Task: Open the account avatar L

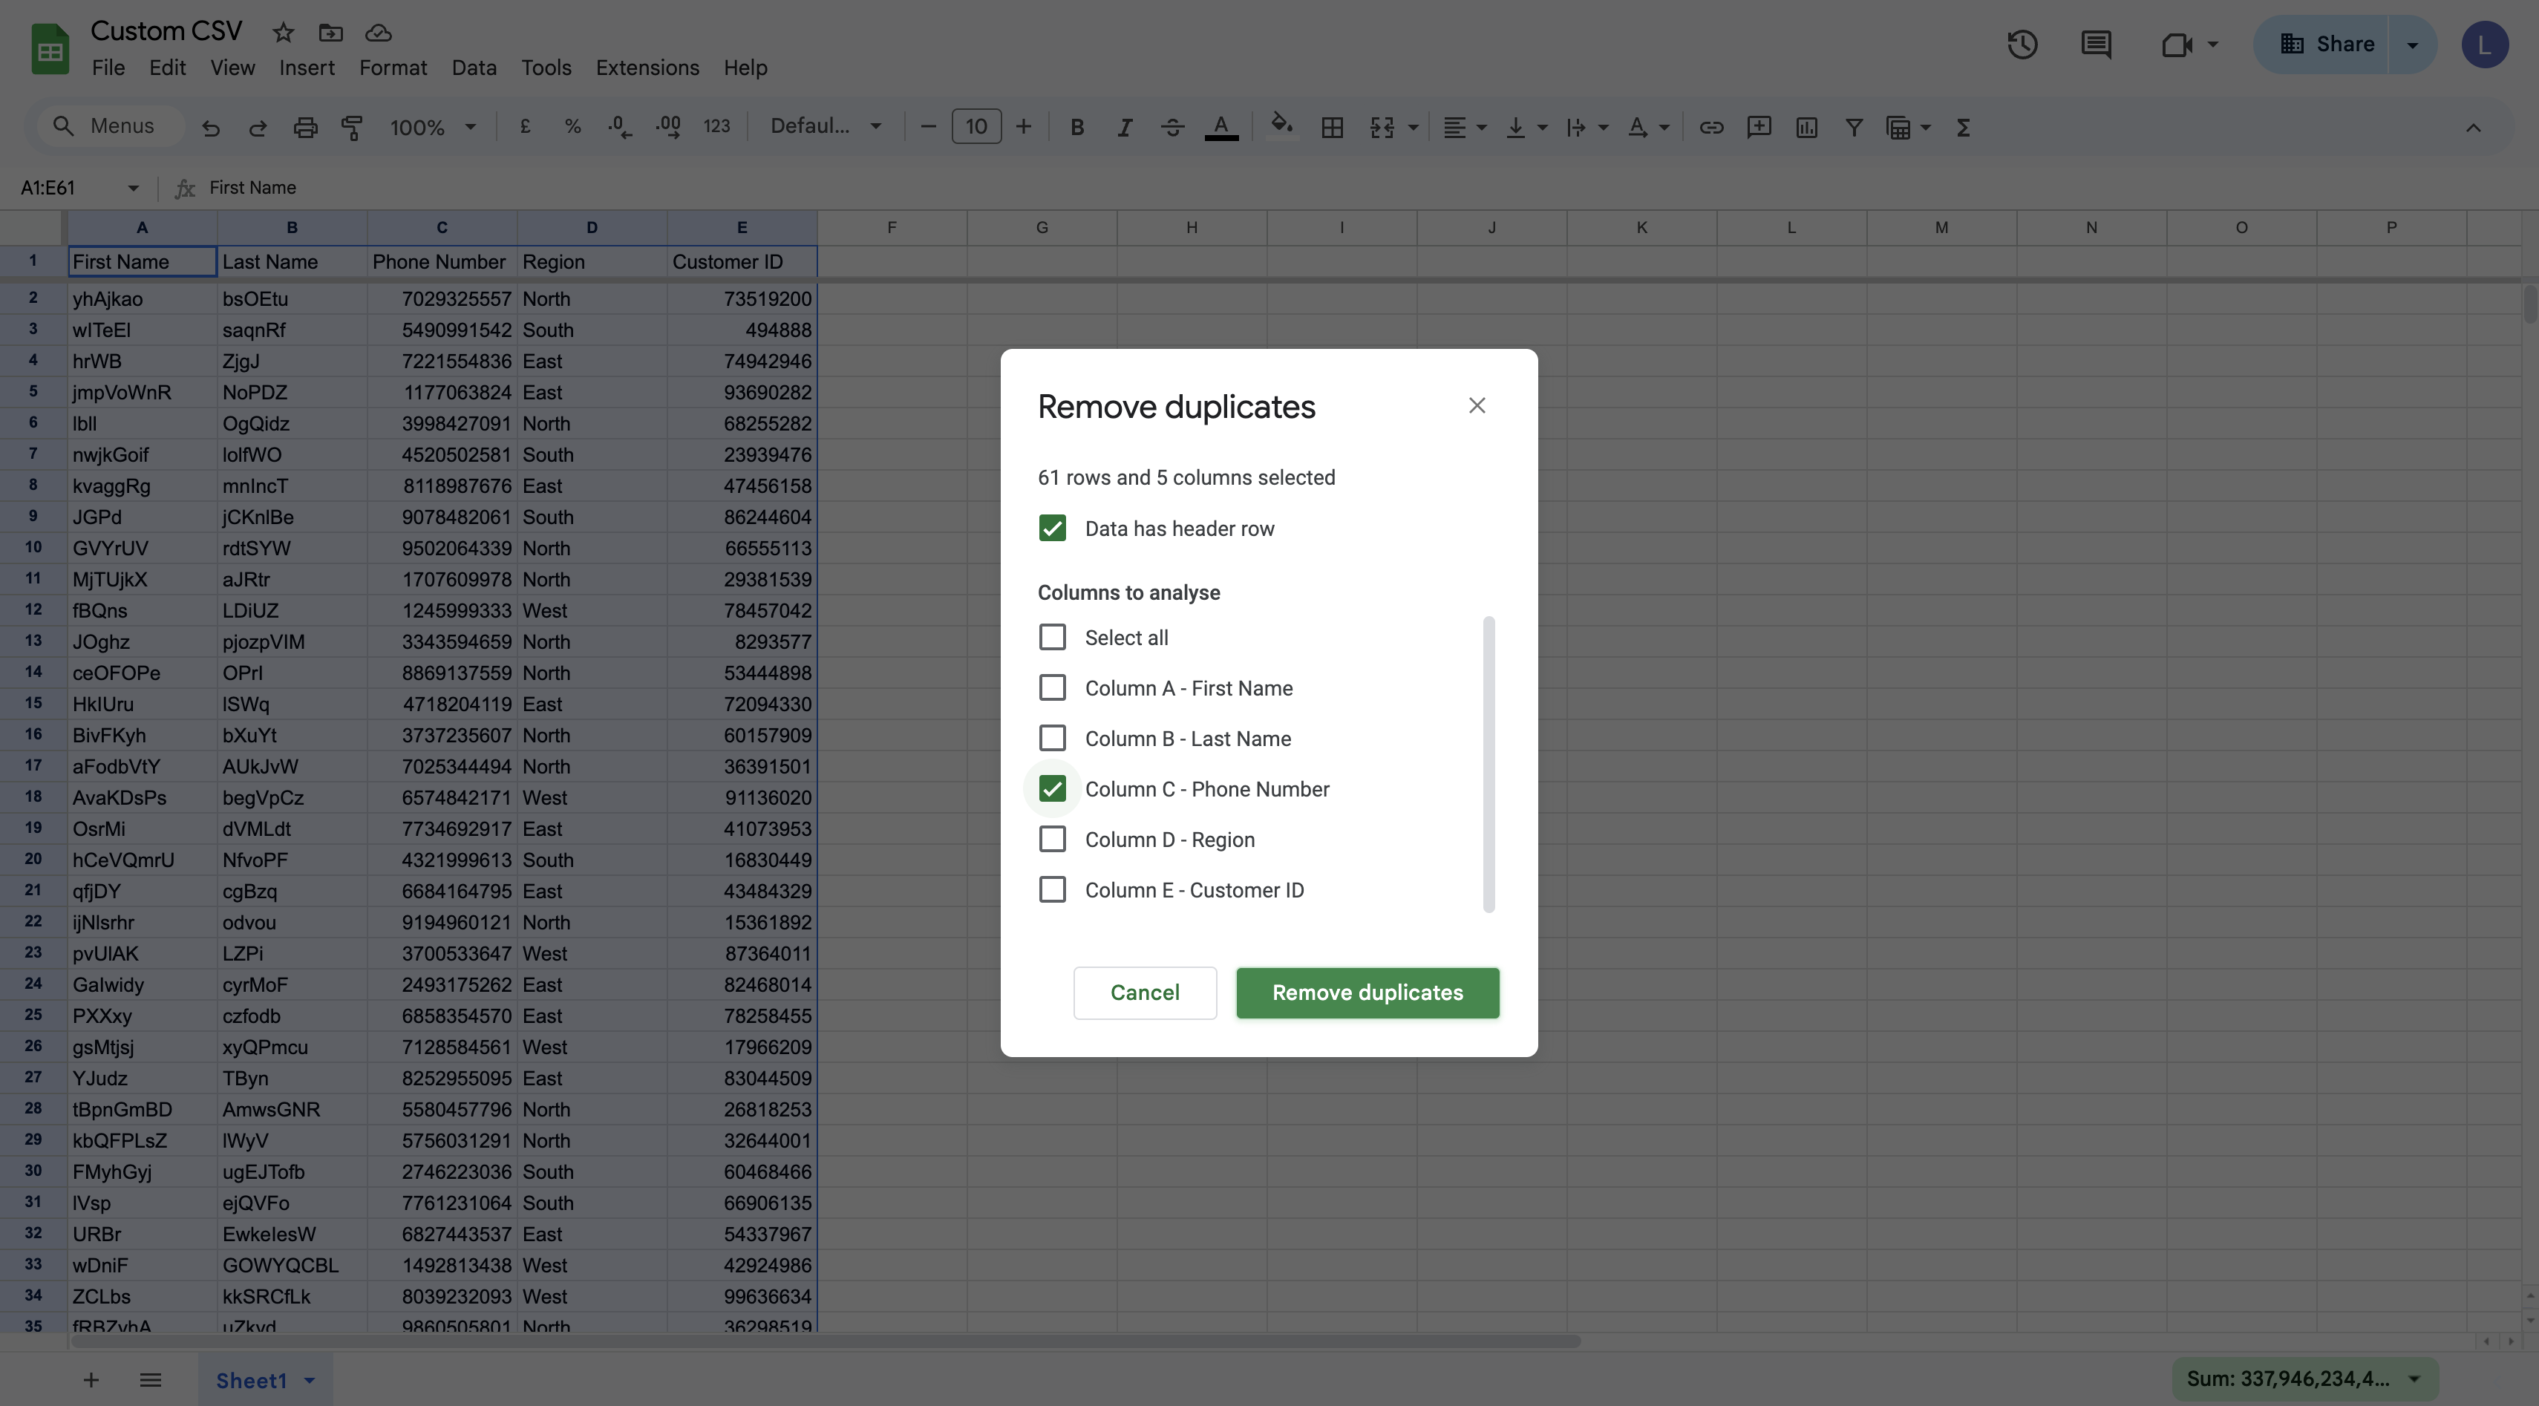Action: point(2485,45)
